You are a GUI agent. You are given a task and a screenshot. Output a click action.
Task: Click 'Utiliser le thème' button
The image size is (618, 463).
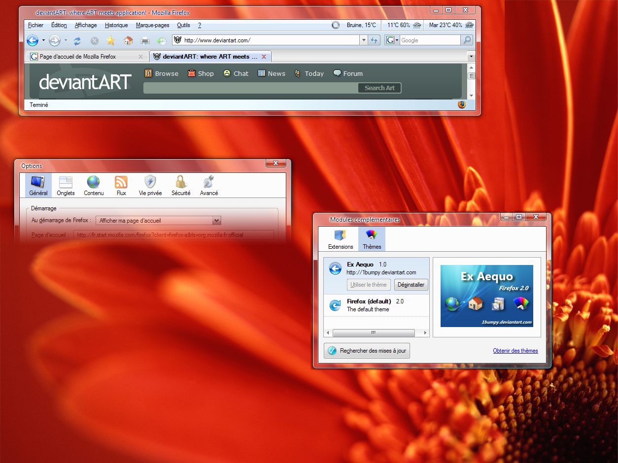pos(369,285)
